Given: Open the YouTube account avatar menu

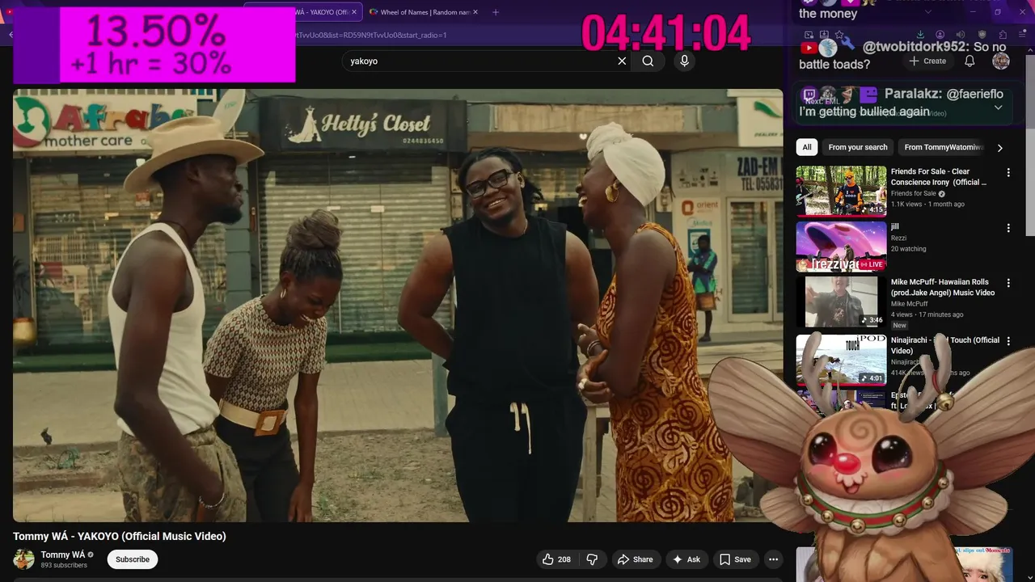Looking at the screenshot, I should pyautogui.click(x=1001, y=61).
